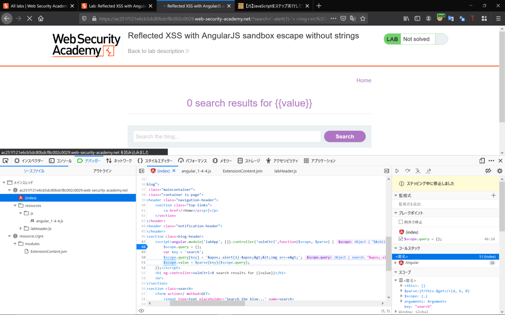Collapse the js folder
The height and width of the screenshot is (315, 505).
coord(21,213)
